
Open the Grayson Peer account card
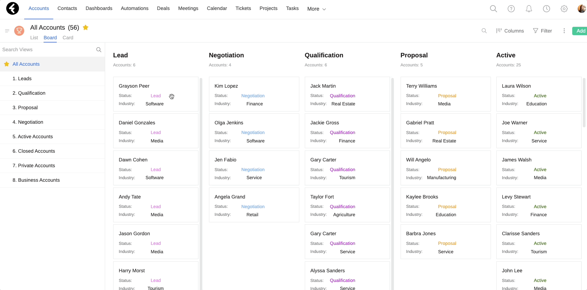(156, 94)
